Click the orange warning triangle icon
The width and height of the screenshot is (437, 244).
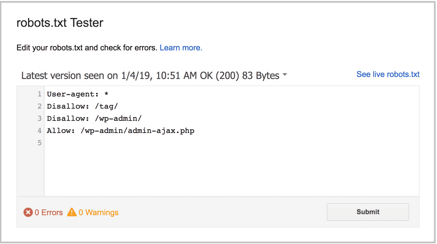tap(72, 212)
